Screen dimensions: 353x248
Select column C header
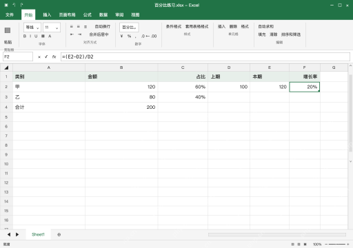tap(183, 68)
